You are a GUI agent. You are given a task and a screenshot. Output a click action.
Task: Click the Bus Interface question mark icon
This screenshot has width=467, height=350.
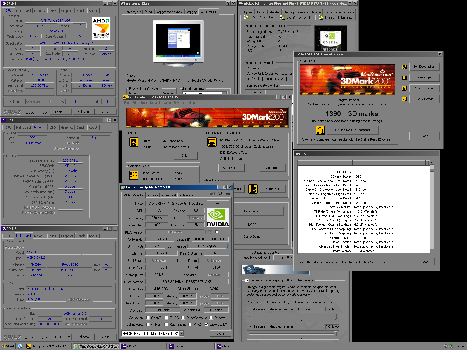(228, 246)
